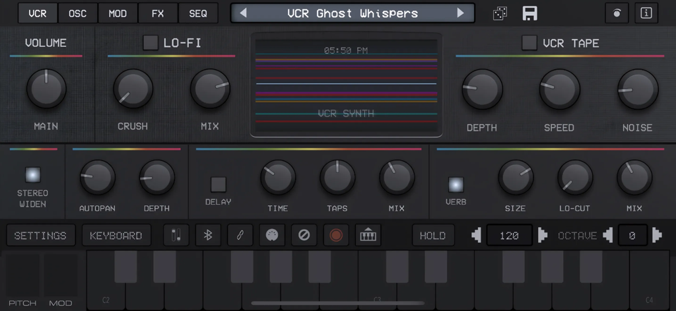Click the delay TIME knob
This screenshot has width=676, height=311.
click(278, 177)
